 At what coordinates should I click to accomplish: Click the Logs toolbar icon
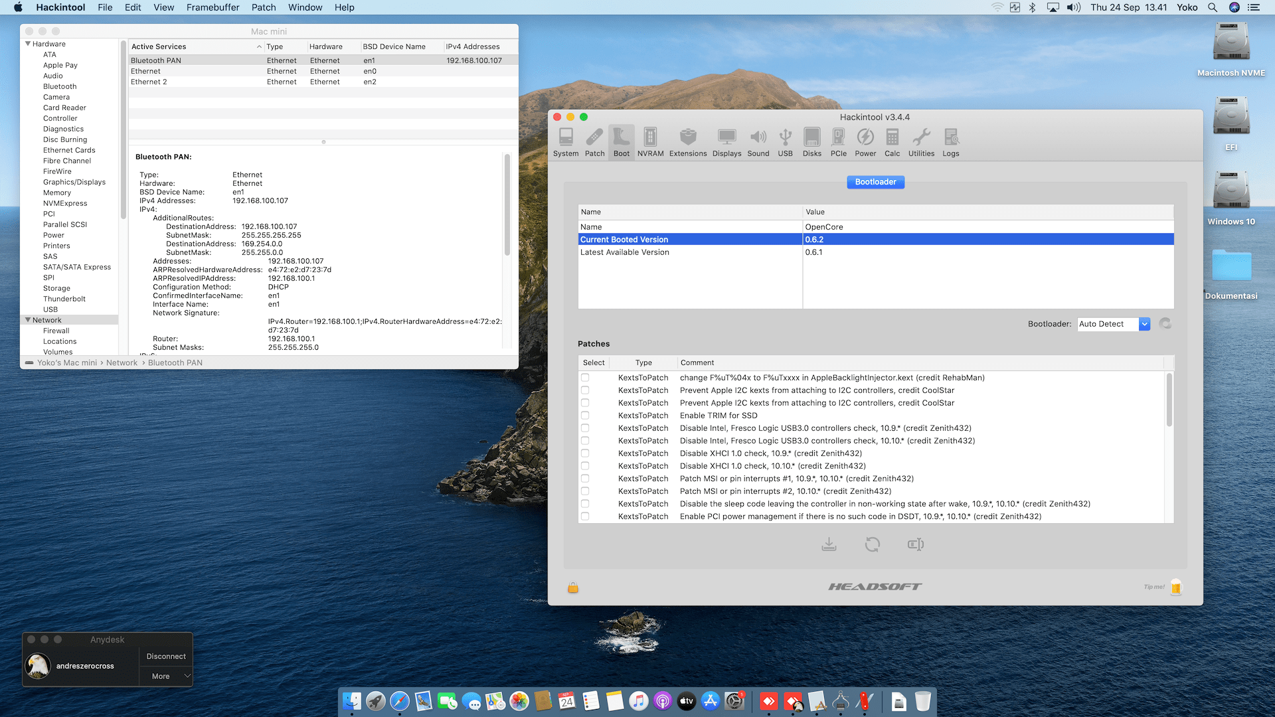[x=950, y=142]
